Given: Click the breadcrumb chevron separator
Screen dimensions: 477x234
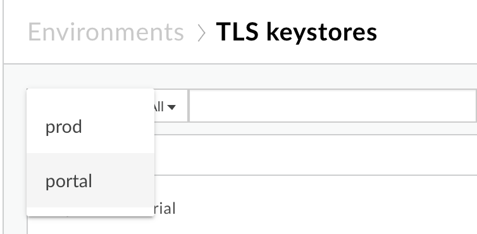Looking at the screenshot, I should [201, 34].
